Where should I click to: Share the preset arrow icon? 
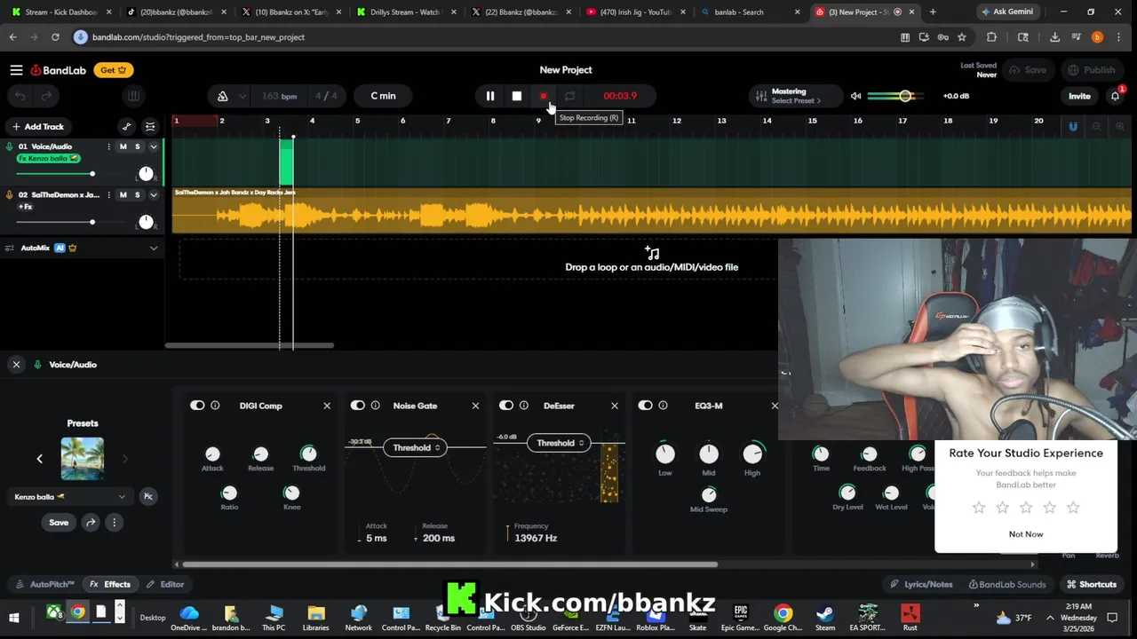click(x=91, y=523)
